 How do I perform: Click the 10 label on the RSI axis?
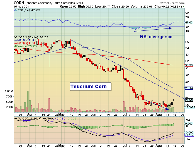[187, 31]
